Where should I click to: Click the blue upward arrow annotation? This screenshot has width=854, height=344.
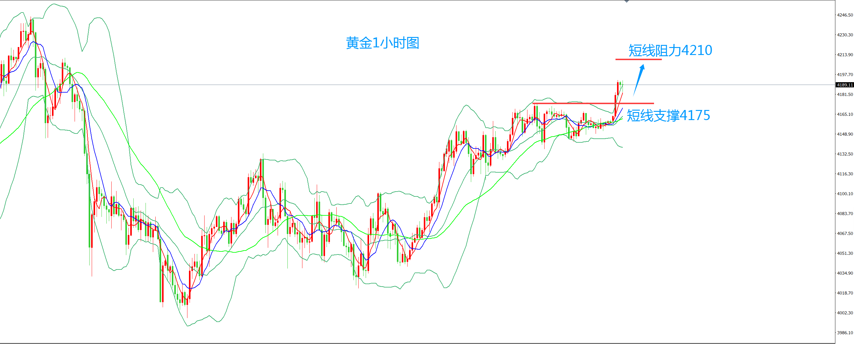pos(638,79)
